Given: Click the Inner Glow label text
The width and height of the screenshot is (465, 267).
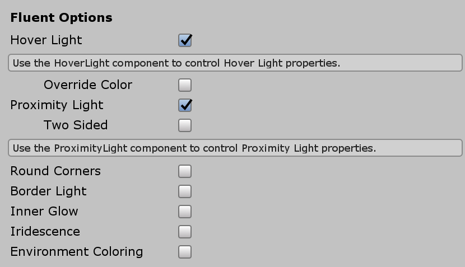Looking at the screenshot, I should [44, 212].
